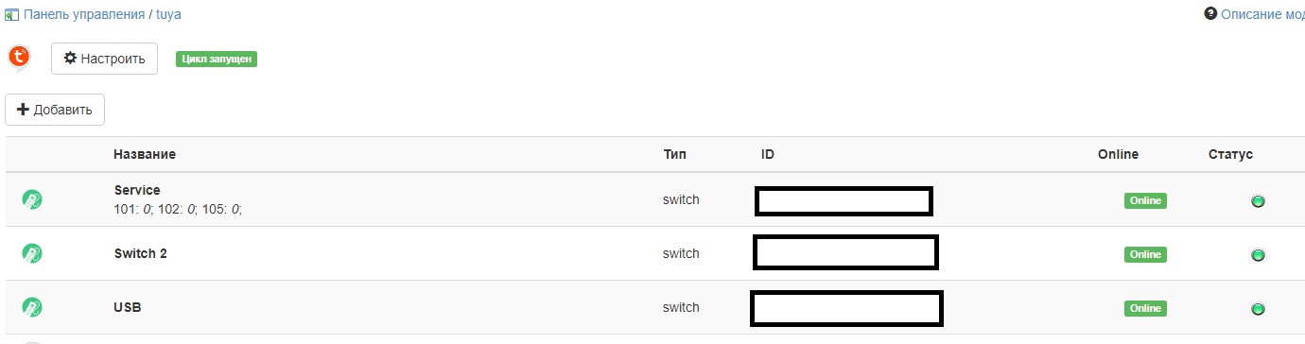Viewport: 1305px width, 344px height.
Task: Click the green status indicator for Switch 2
Action: coord(1258,255)
